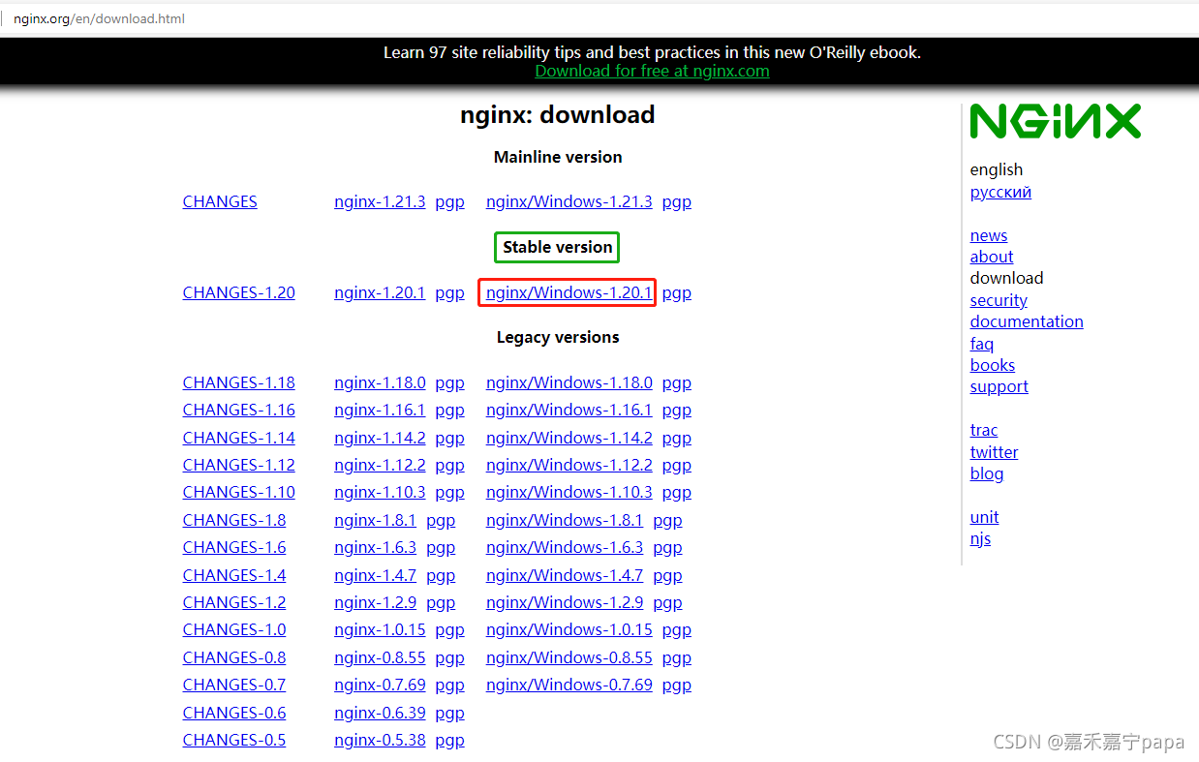Open the documentation page

coord(1027,321)
